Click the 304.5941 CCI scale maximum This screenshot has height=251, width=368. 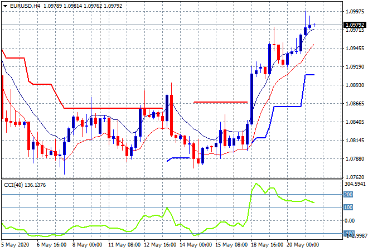point(355,184)
